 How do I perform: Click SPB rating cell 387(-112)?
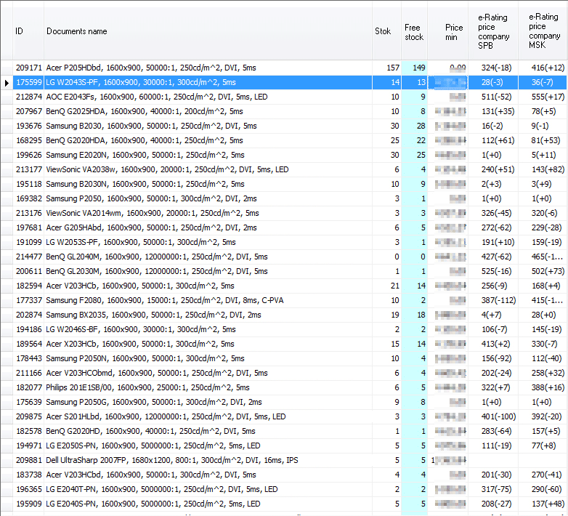point(493,300)
